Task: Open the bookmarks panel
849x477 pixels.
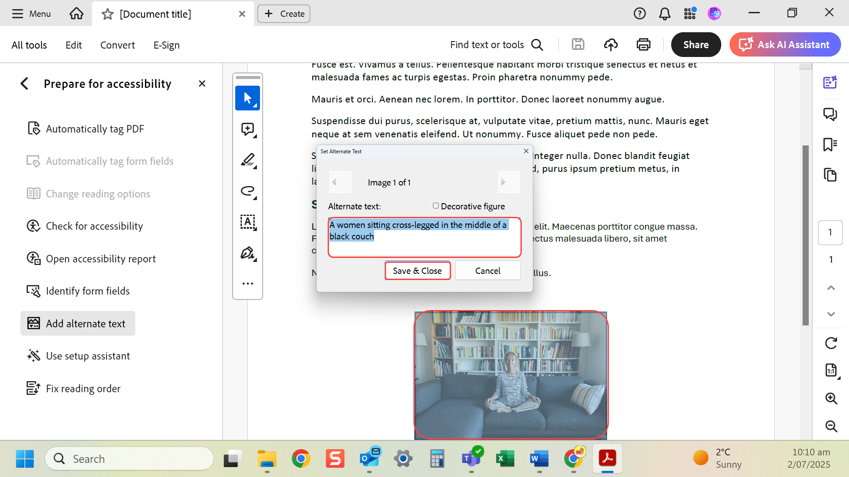Action: [x=830, y=144]
